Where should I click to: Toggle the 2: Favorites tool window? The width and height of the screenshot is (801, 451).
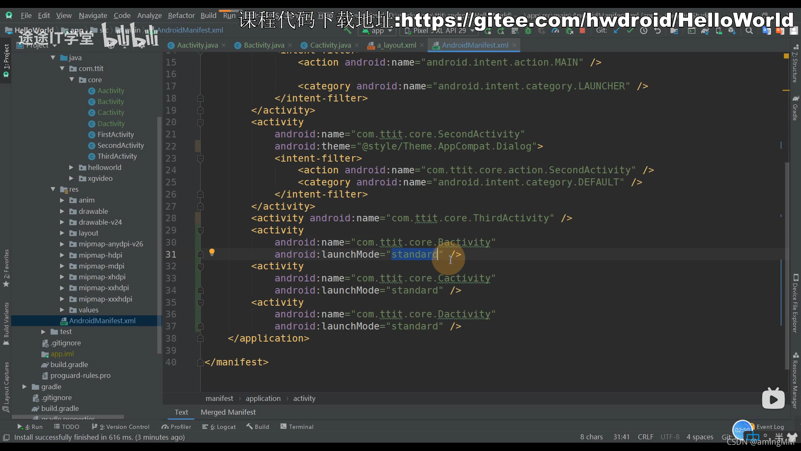6,268
